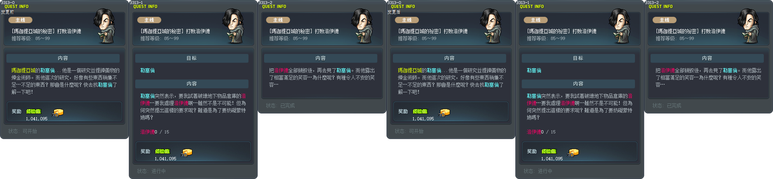Click the NPC portrait in the last 3313-2 panel

coord(750,26)
